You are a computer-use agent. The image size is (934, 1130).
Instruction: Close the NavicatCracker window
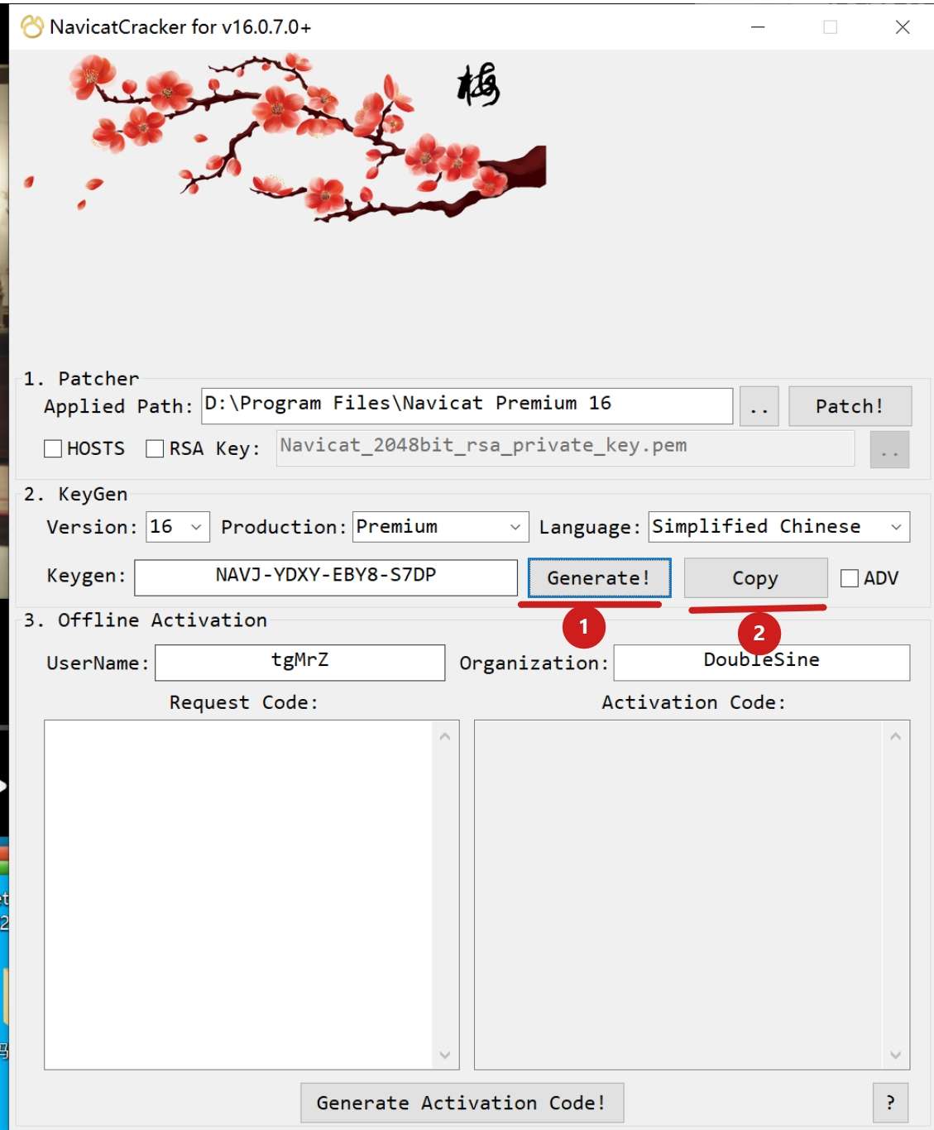click(x=903, y=27)
